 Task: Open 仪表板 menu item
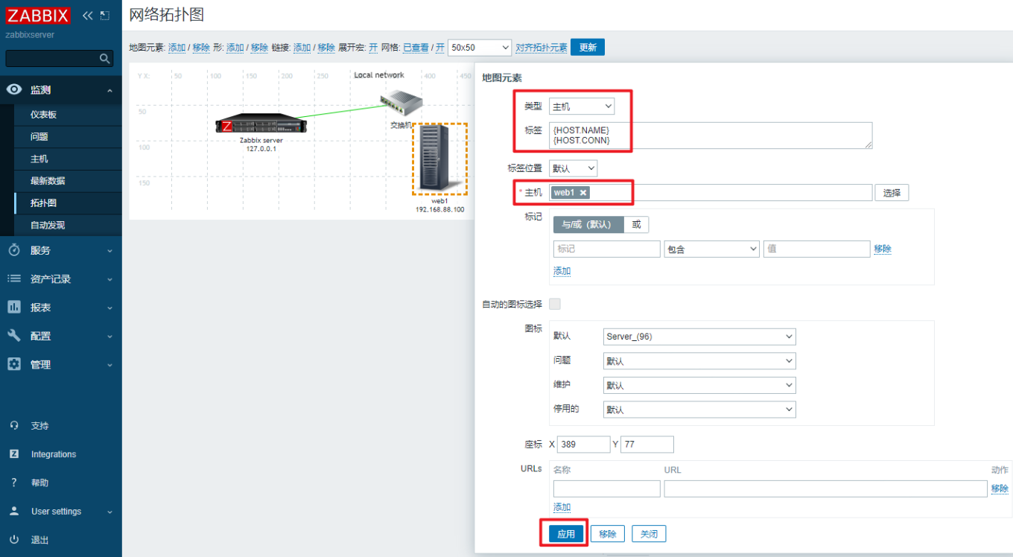pos(67,115)
